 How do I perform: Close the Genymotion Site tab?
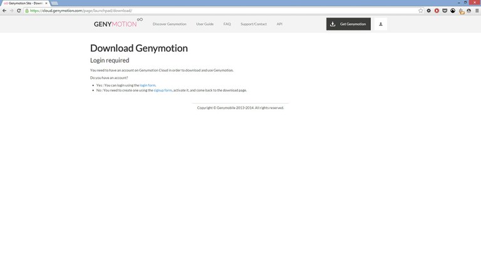(x=46, y=3)
